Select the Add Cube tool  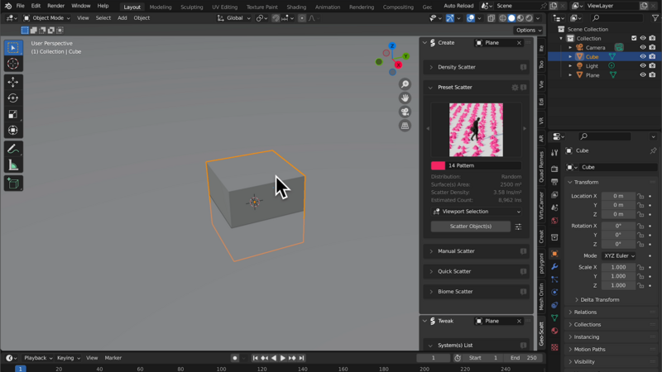pos(13,184)
